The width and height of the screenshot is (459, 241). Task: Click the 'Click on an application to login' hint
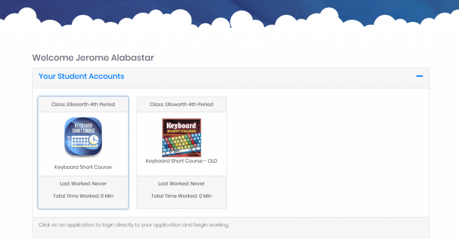134,225
